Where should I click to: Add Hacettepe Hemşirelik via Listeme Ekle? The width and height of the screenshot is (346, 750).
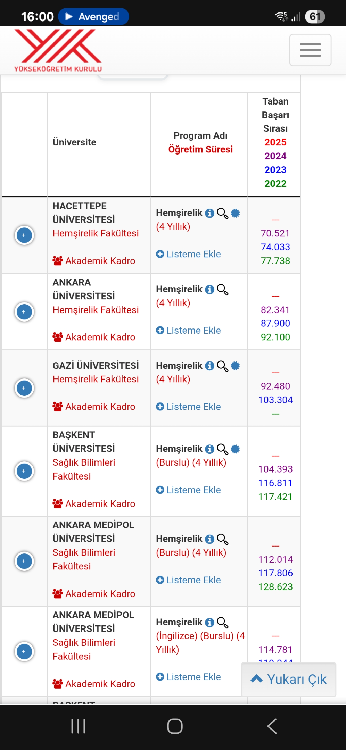point(188,254)
